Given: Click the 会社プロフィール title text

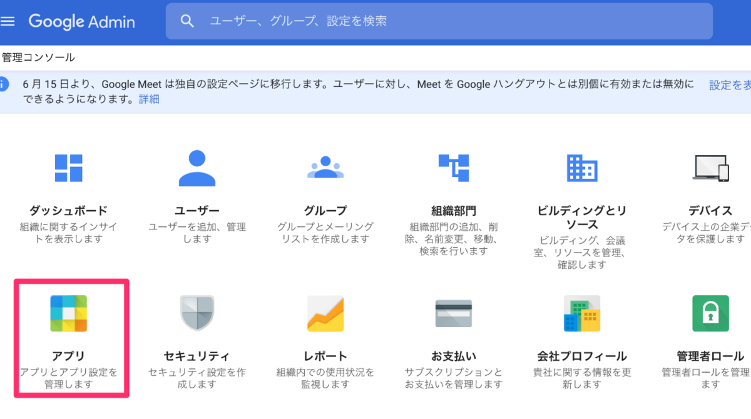Looking at the screenshot, I should pos(582,356).
